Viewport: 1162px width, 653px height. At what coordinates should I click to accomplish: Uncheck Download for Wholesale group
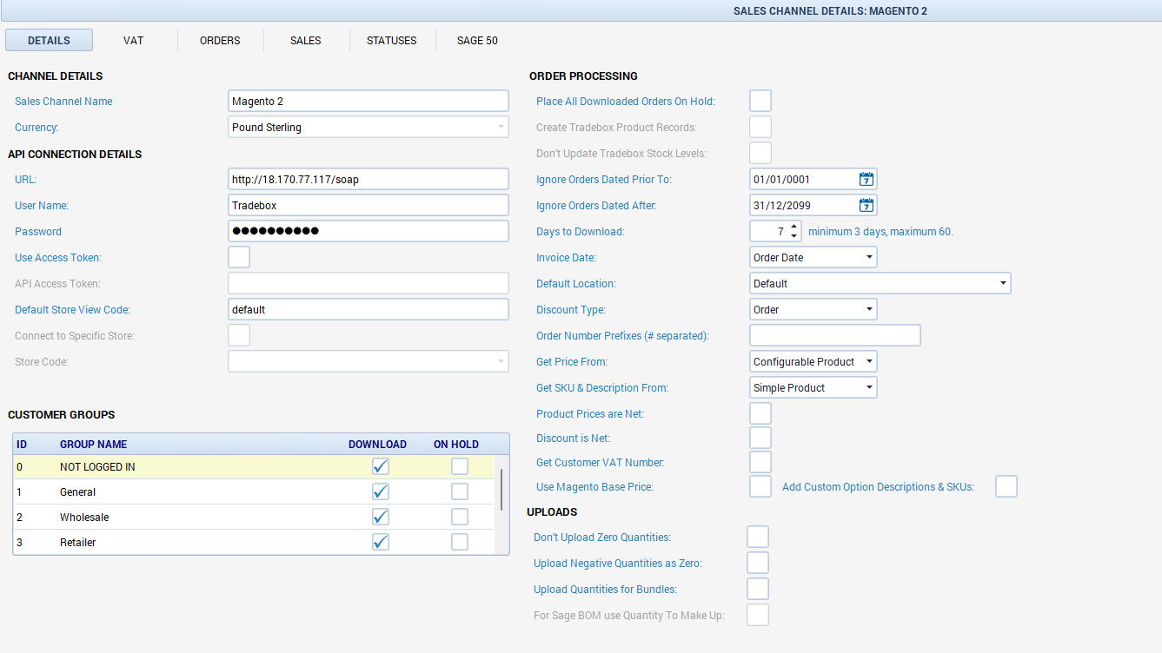(x=380, y=518)
